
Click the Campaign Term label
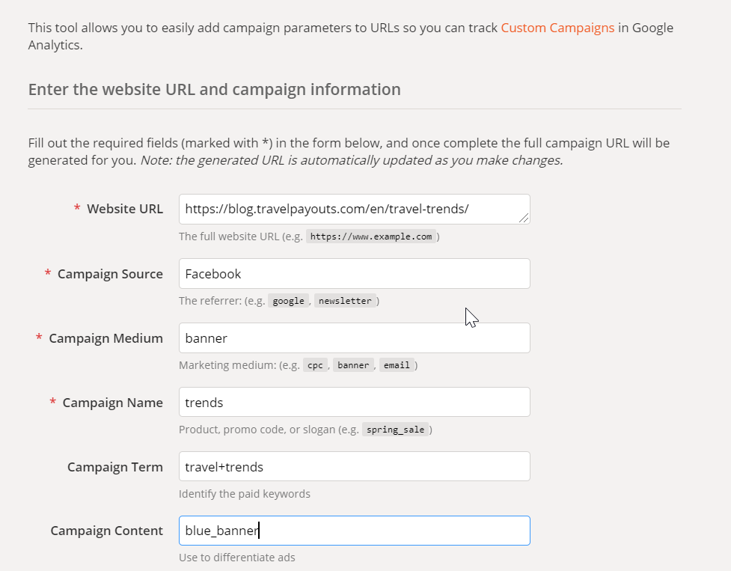tap(114, 467)
